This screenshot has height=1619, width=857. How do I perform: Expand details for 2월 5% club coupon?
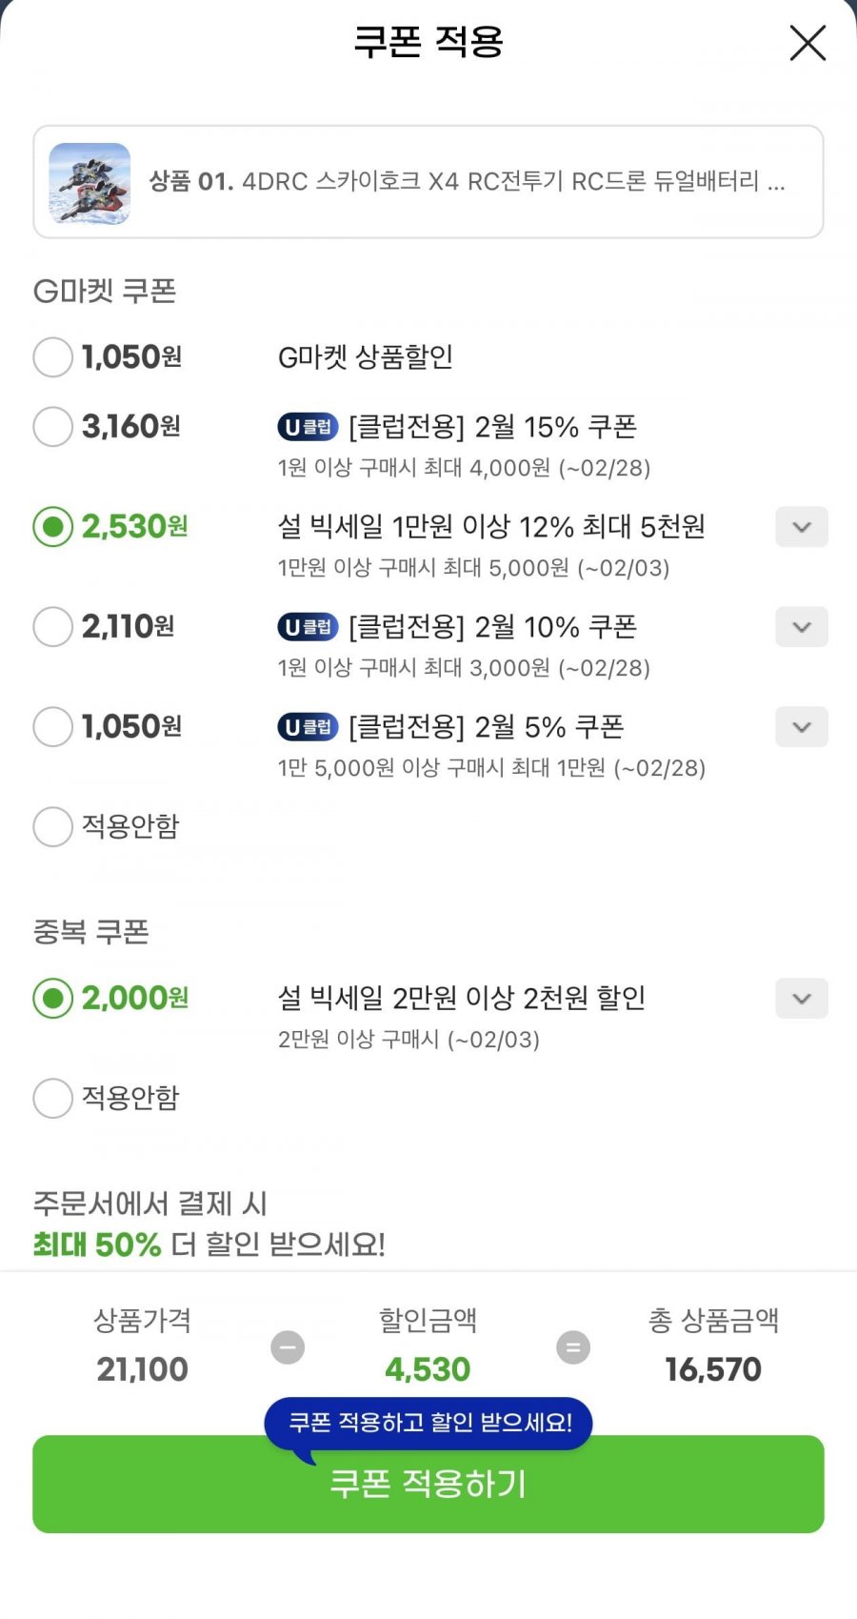click(802, 727)
